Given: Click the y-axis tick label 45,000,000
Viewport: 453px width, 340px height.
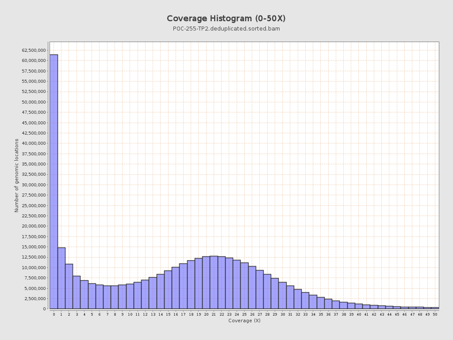Looking at the screenshot, I should (34, 123).
